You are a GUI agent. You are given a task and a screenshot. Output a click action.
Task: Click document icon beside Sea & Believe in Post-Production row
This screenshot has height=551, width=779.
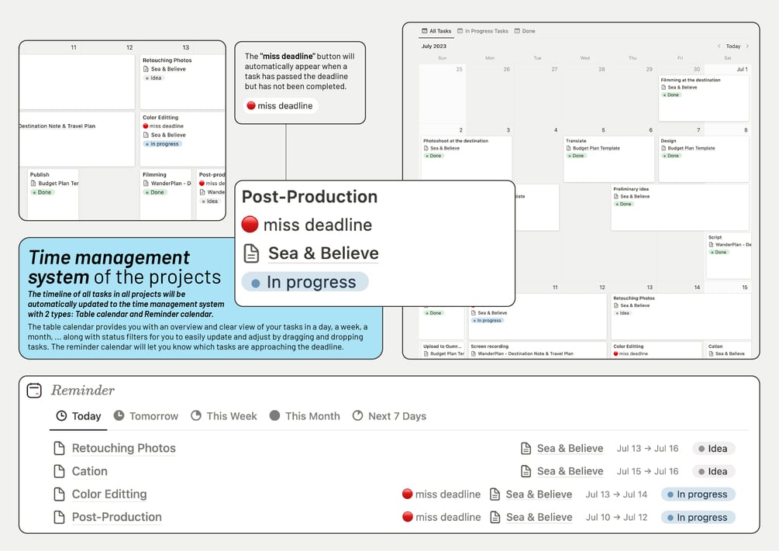click(x=495, y=517)
